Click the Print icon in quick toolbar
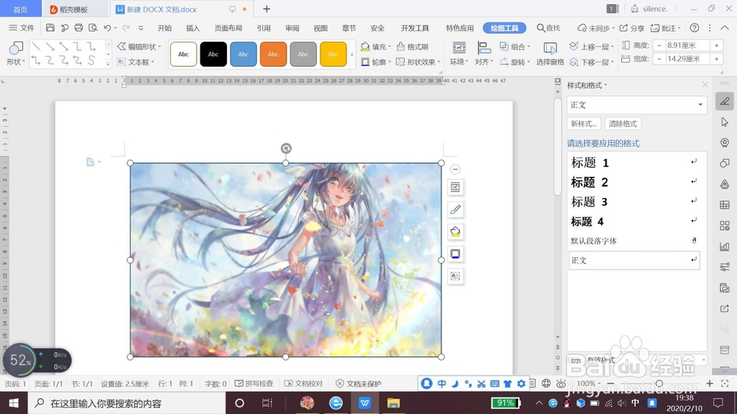737x414 pixels. pos(79,28)
